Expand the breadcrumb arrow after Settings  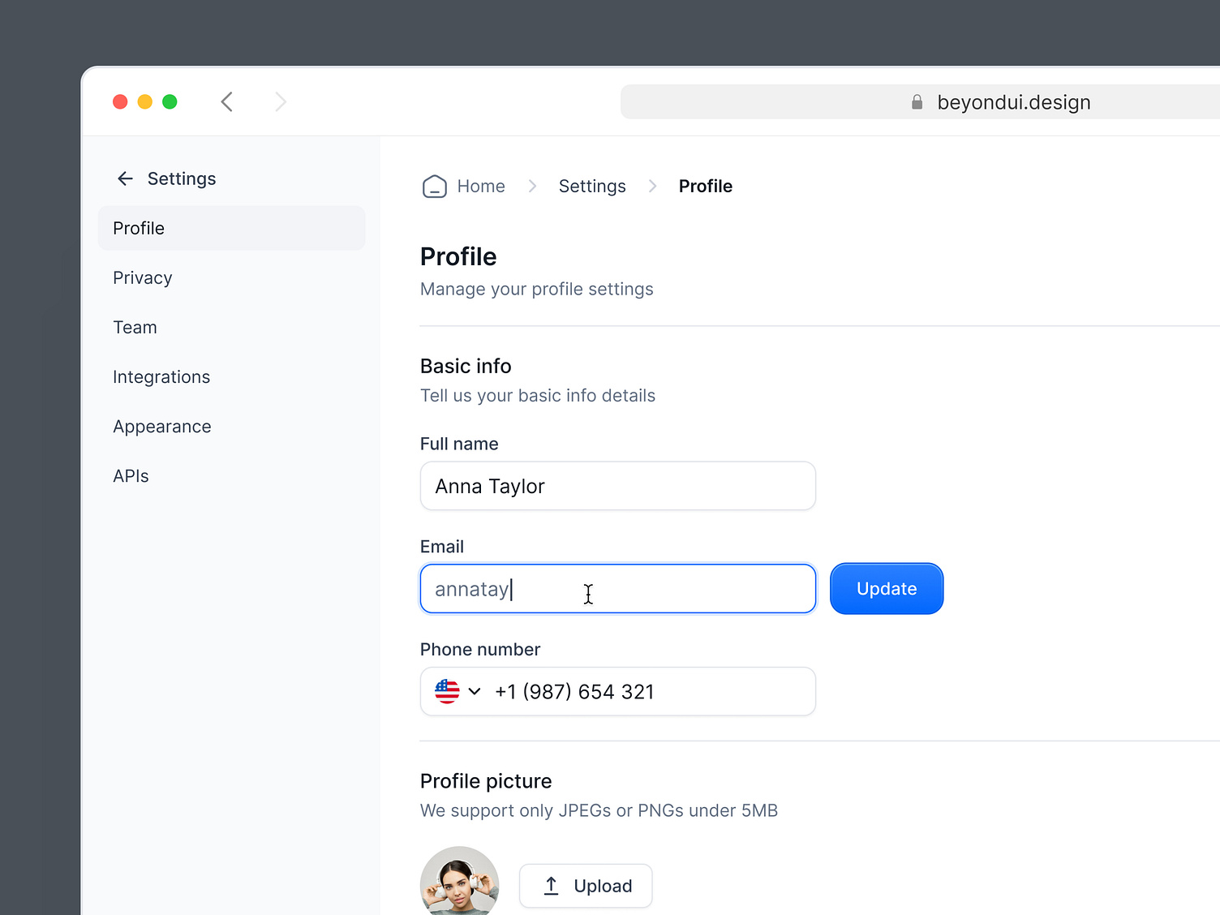click(x=652, y=186)
